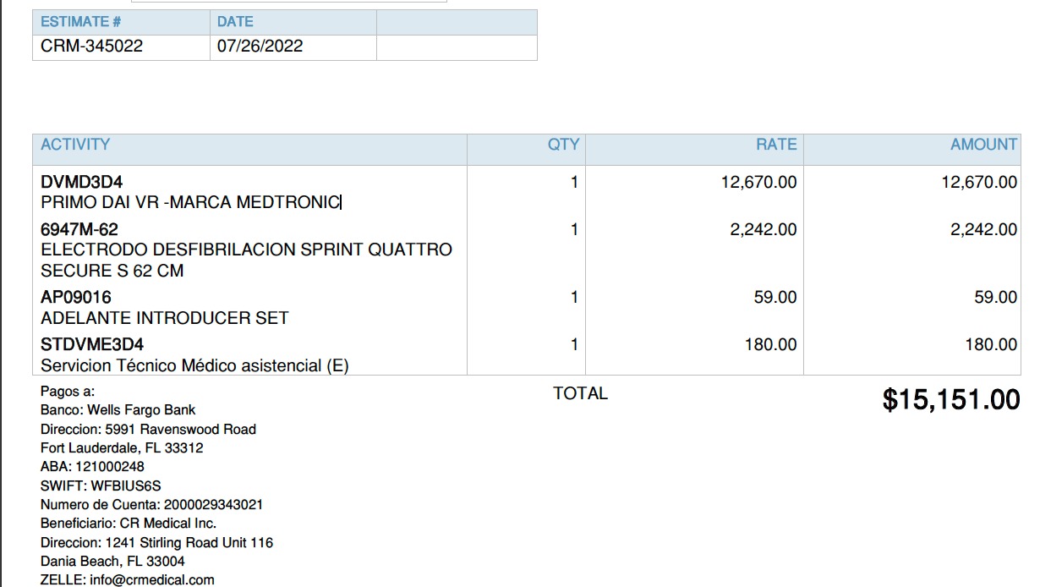Click the 6947M-62 item code
Image resolution: width=1040 pixels, height=587 pixels.
79,229
